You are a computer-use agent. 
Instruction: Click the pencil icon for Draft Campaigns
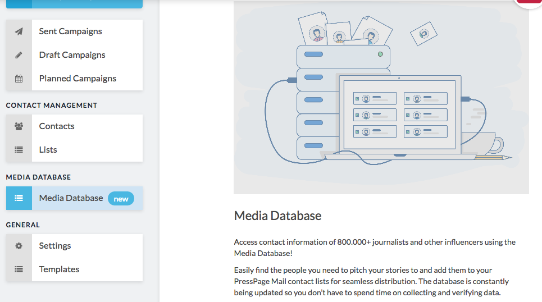point(19,55)
